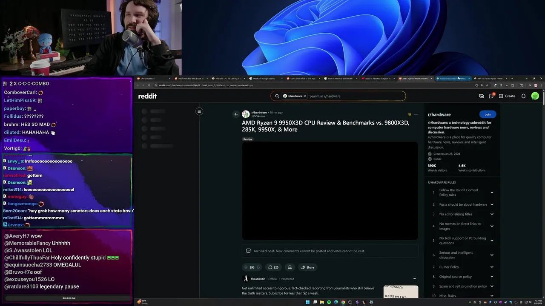Open r/hardware subreddit link above post
Viewport: 545px width, 306px height.
click(x=259, y=113)
